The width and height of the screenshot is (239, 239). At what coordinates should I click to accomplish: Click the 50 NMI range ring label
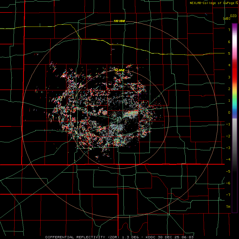click(x=119, y=70)
